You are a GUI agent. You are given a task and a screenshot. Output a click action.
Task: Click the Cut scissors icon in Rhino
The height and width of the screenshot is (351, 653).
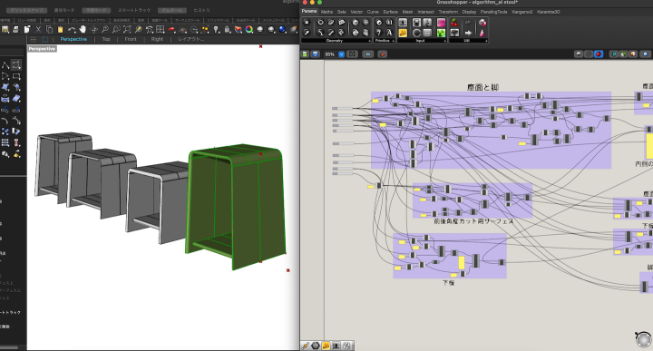(38, 29)
